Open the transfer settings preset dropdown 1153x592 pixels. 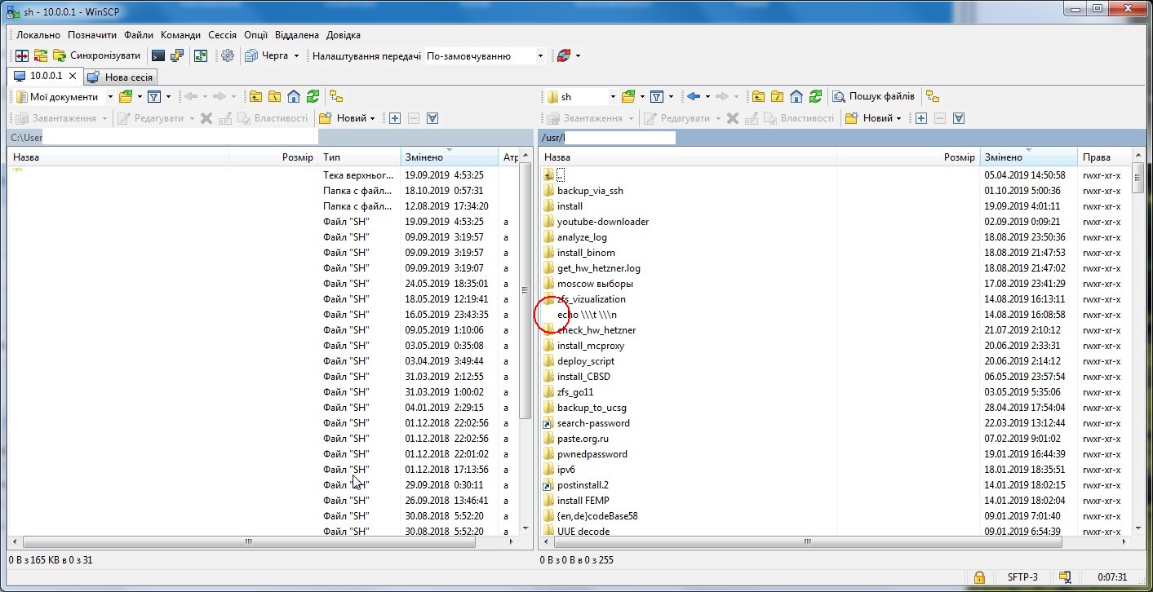click(539, 56)
